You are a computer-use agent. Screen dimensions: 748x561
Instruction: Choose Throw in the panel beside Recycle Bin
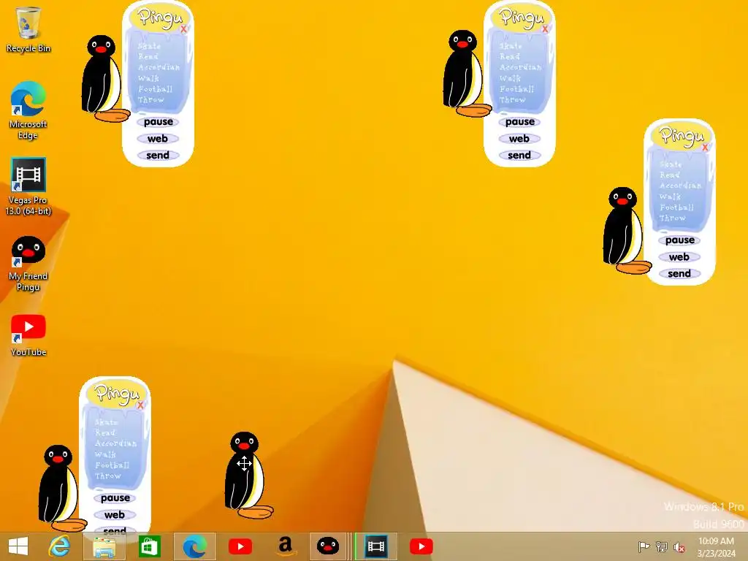(150, 99)
